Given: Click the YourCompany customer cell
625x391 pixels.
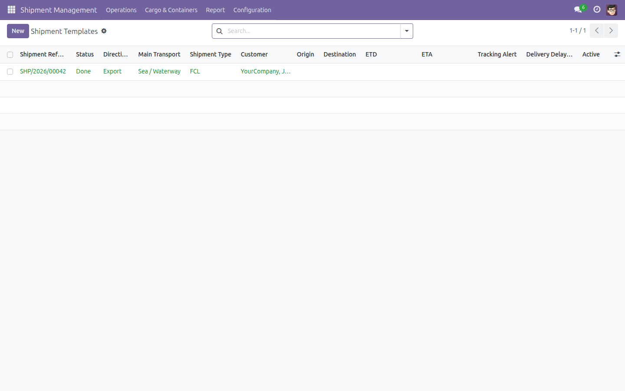Looking at the screenshot, I should click(x=266, y=71).
